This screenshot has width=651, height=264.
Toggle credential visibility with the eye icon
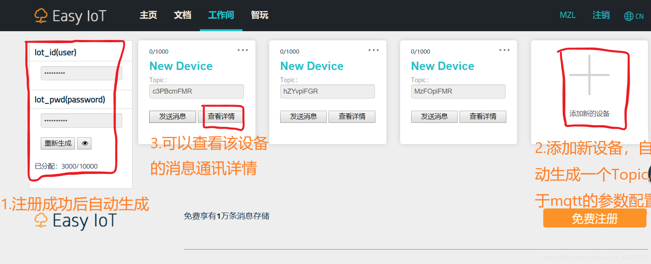[x=85, y=143]
